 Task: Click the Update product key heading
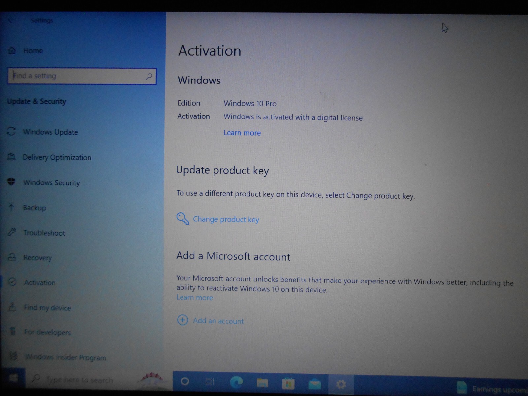pyautogui.click(x=222, y=170)
